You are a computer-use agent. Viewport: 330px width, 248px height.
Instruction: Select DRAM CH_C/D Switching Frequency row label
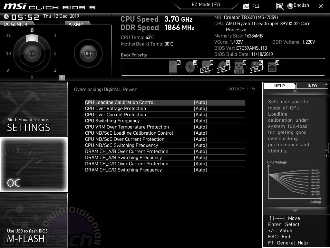[x=123, y=170]
